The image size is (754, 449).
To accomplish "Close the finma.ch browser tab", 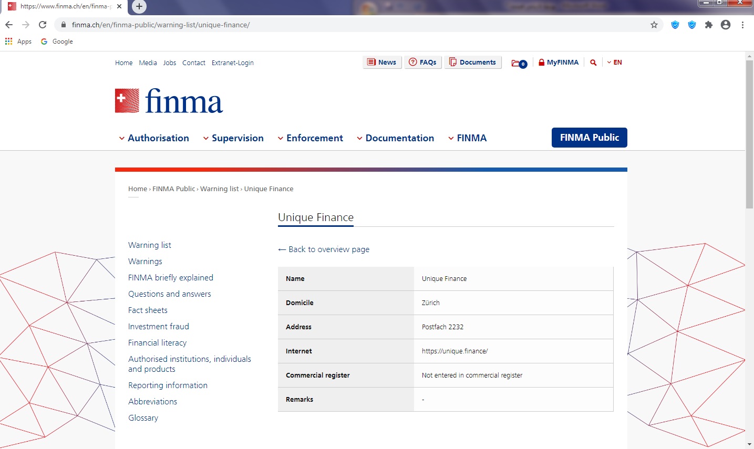I will (119, 6).
